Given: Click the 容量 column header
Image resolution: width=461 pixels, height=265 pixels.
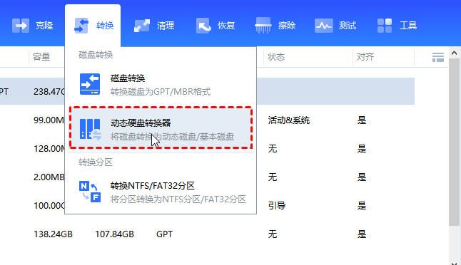Looking at the screenshot, I should tap(41, 57).
